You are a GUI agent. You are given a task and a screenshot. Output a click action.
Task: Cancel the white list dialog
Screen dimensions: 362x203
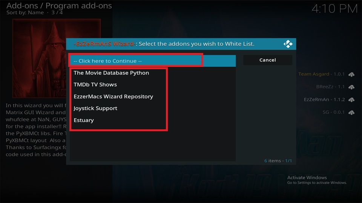pyautogui.click(x=268, y=60)
